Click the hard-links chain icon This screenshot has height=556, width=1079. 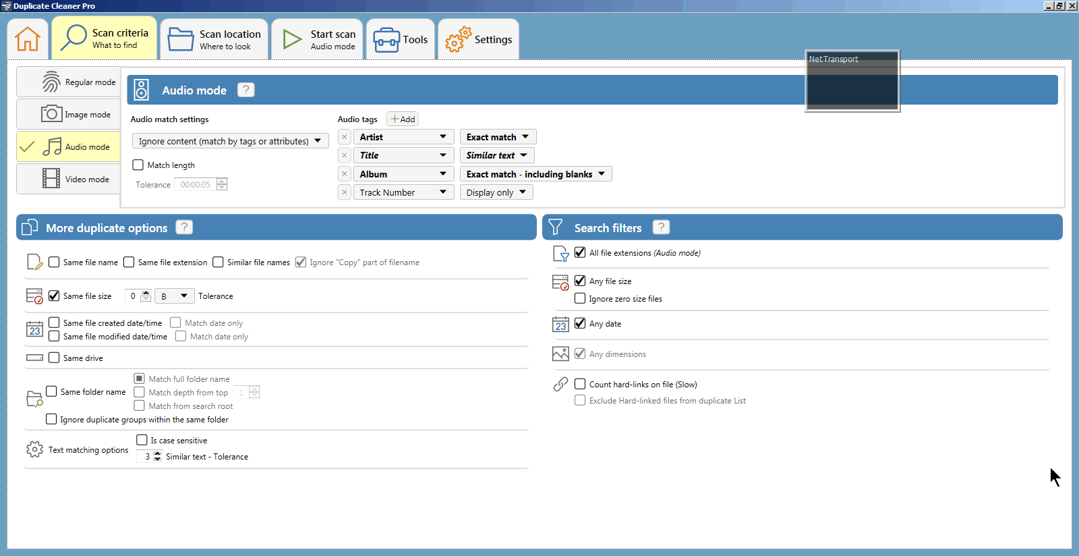(x=560, y=384)
